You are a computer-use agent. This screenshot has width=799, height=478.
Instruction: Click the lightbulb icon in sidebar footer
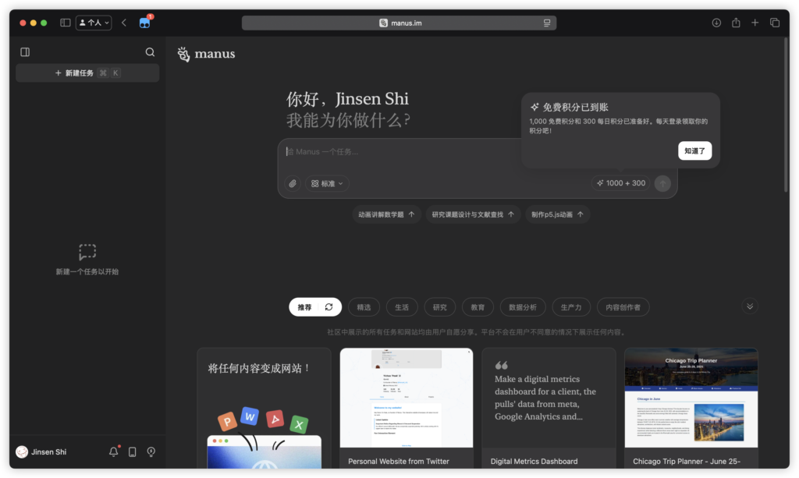(x=151, y=451)
